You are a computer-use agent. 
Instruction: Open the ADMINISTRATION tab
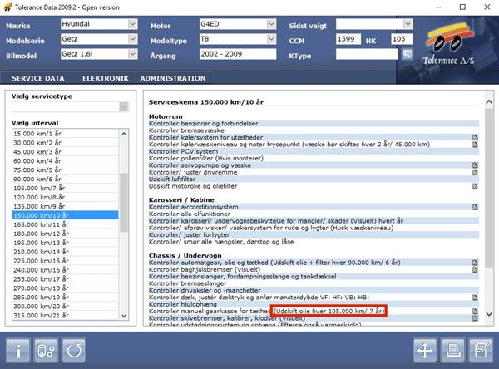coord(172,78)
